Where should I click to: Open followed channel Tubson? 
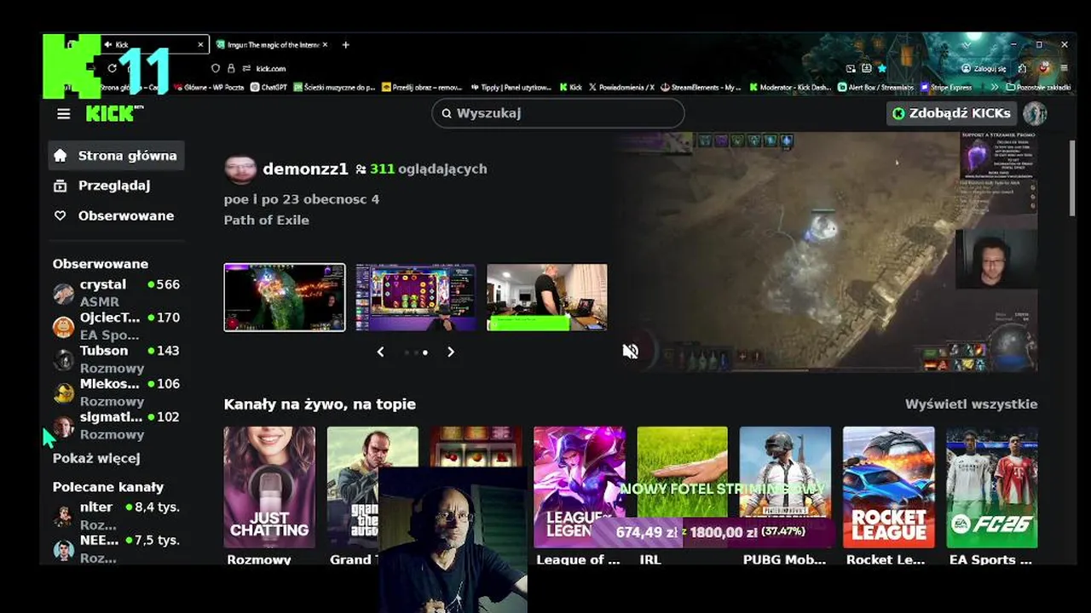[116, 359]
